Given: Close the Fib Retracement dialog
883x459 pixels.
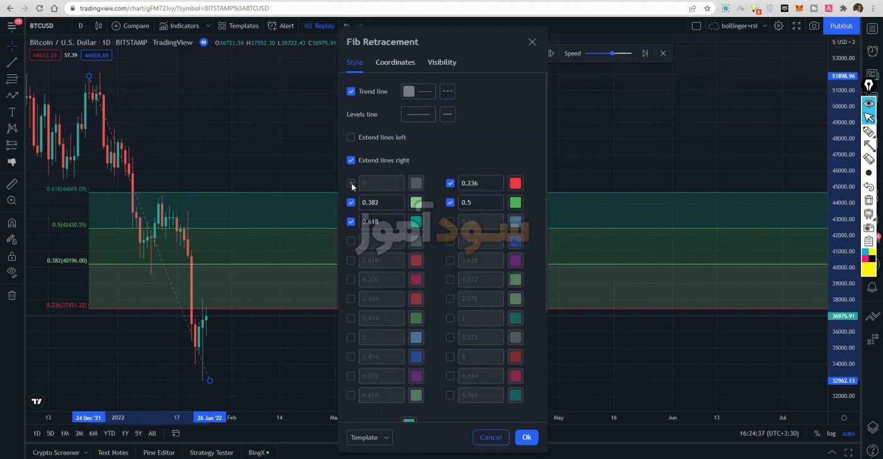Looking at the screenshot, I should [x=532, y=42].
